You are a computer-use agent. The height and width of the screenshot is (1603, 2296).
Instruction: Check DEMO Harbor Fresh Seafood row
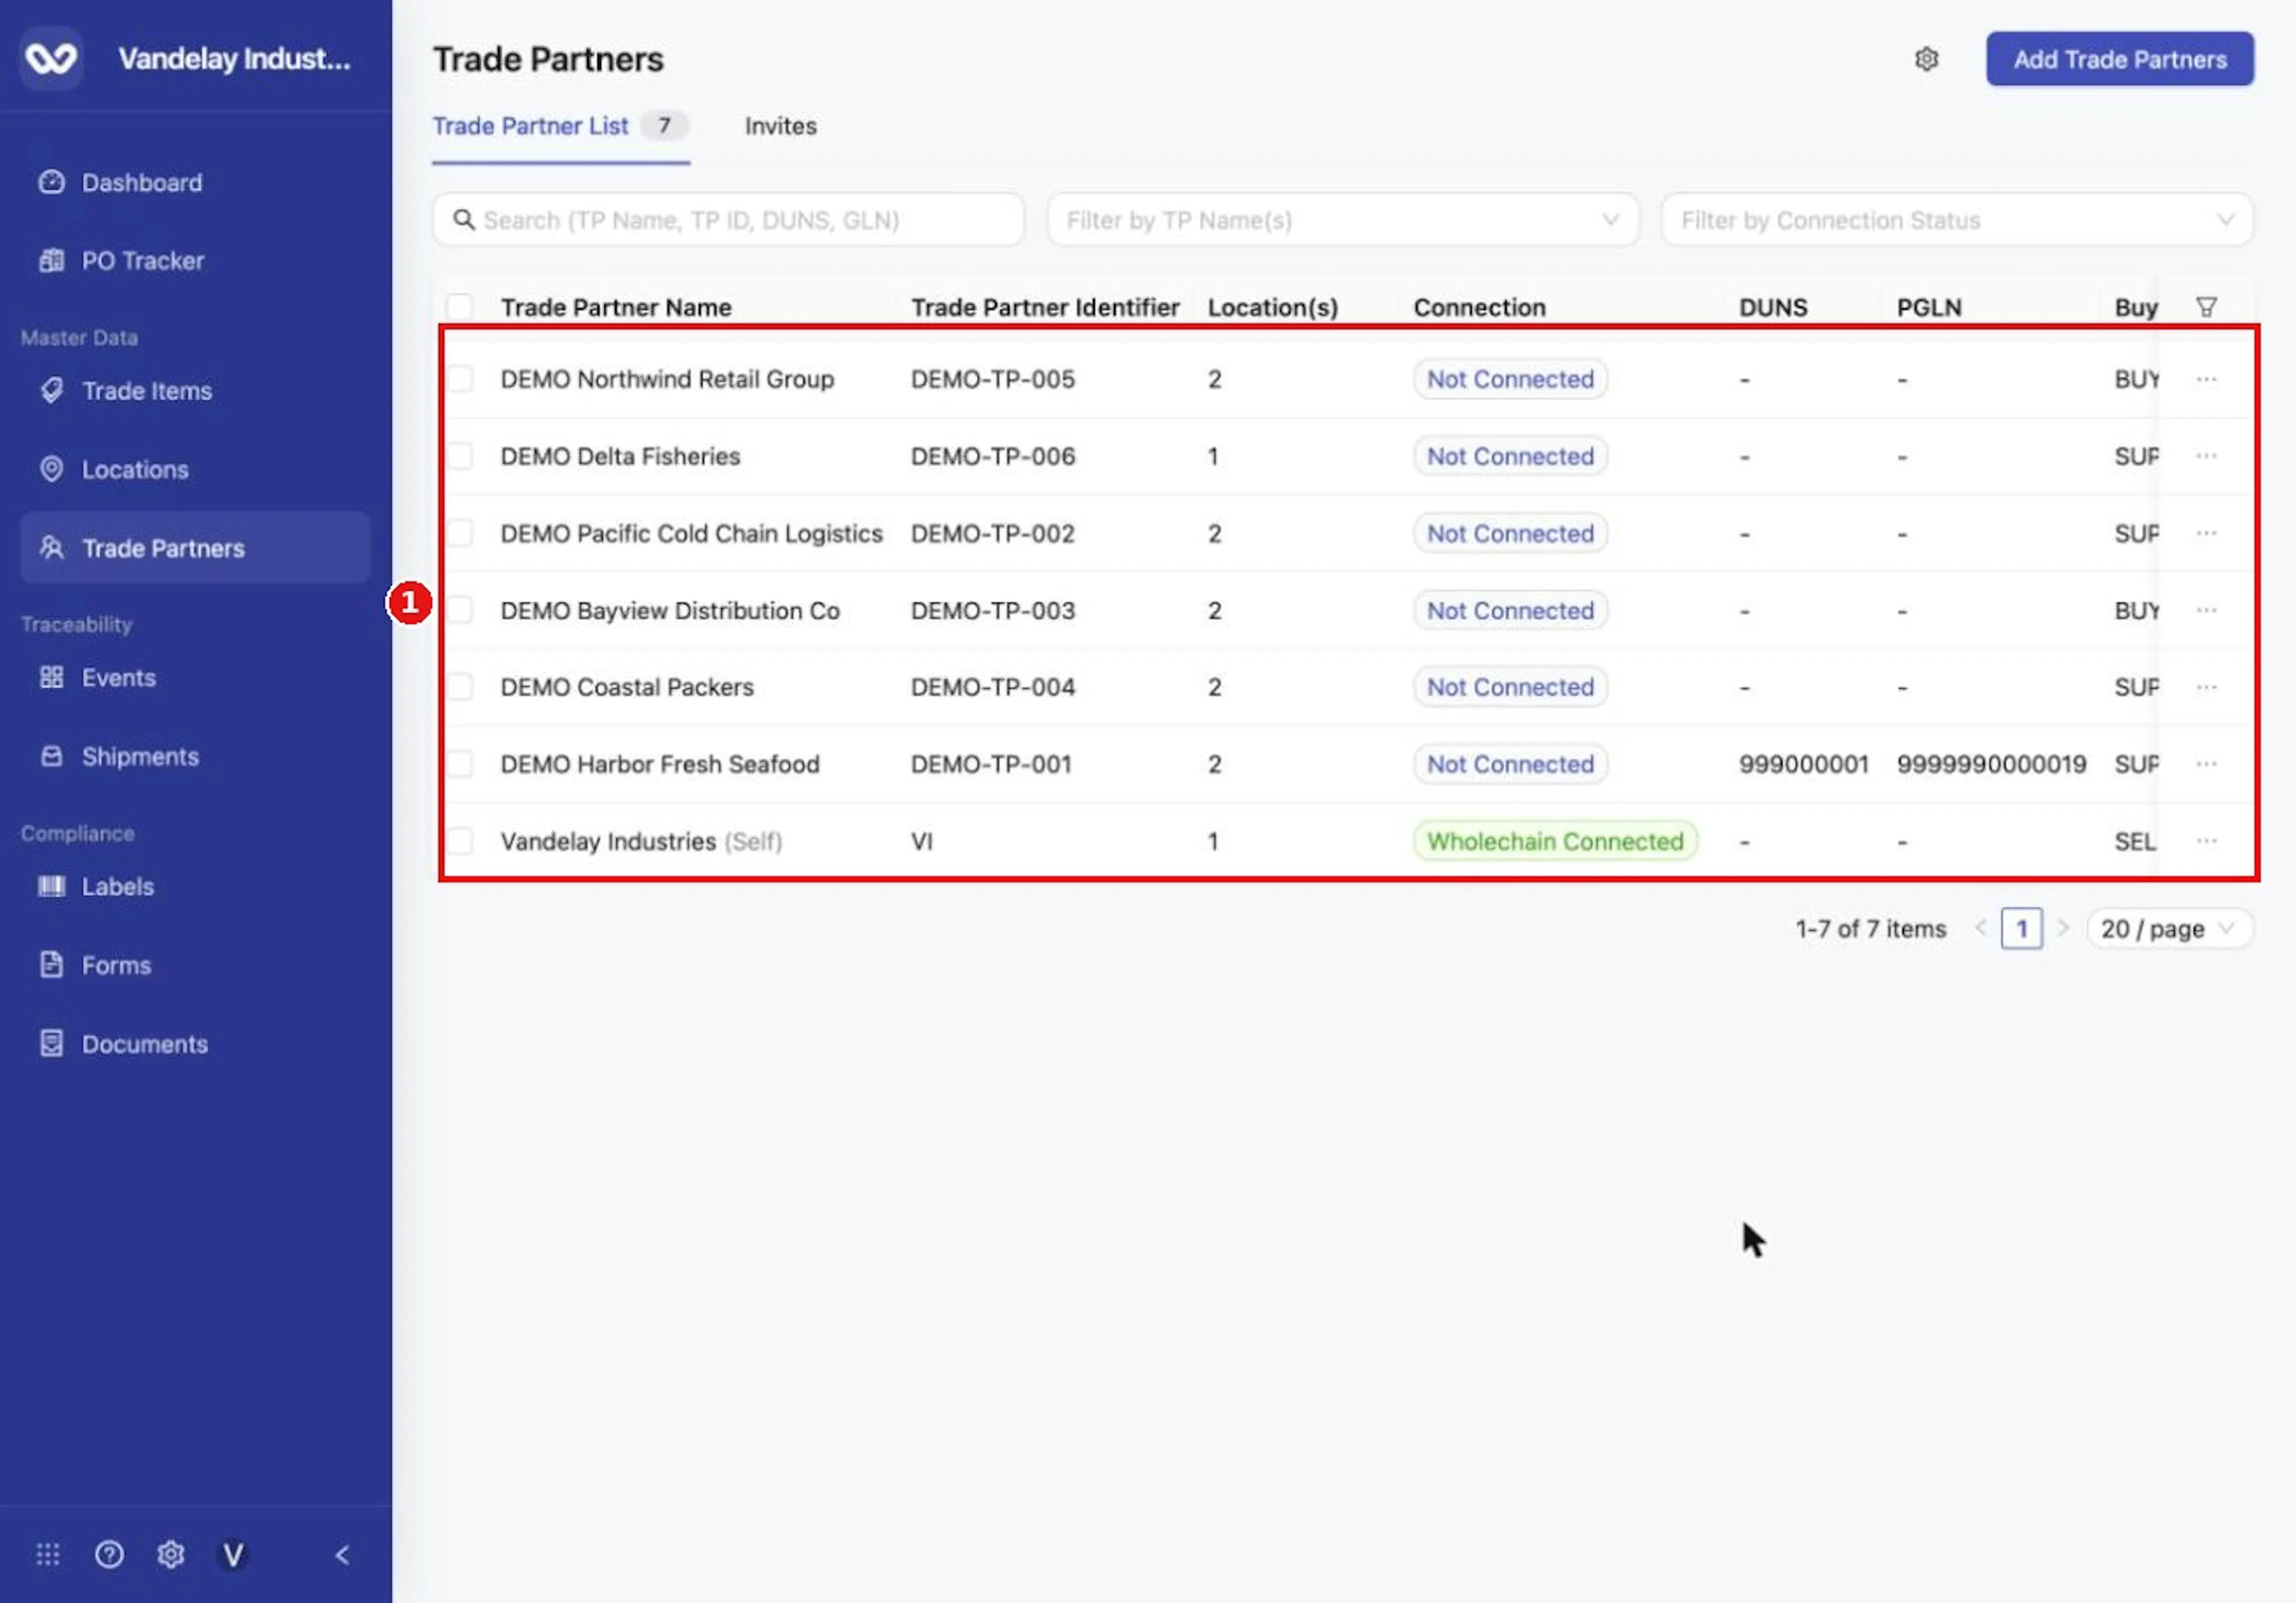[x=459, y=763]
